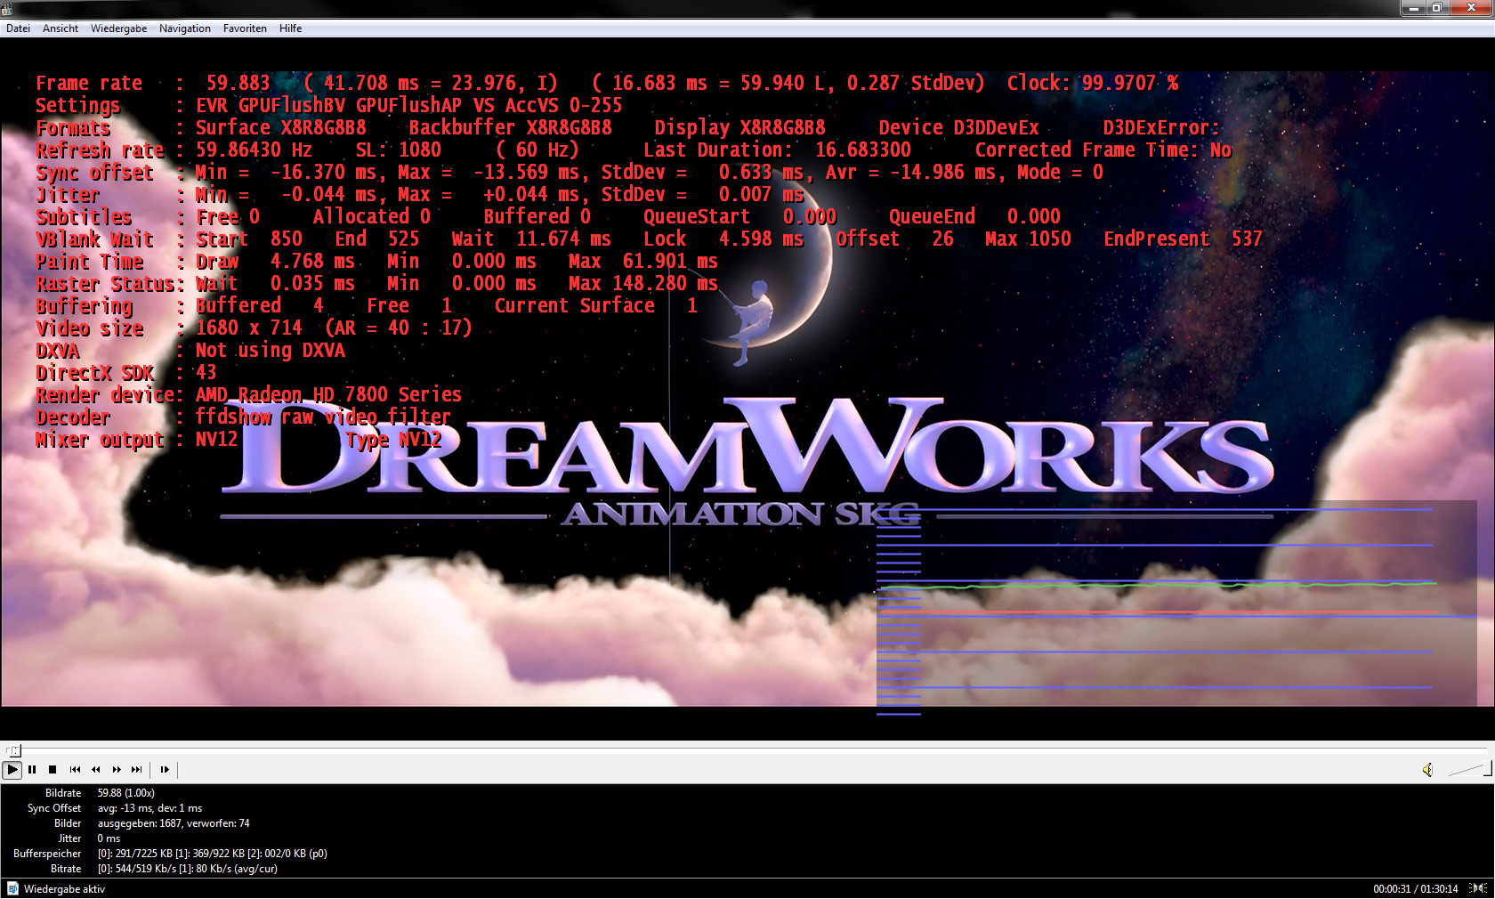Click the fast-forward (increase speed) icon
The height and width of the screenshot is (899, 1495).
point(117,770)
